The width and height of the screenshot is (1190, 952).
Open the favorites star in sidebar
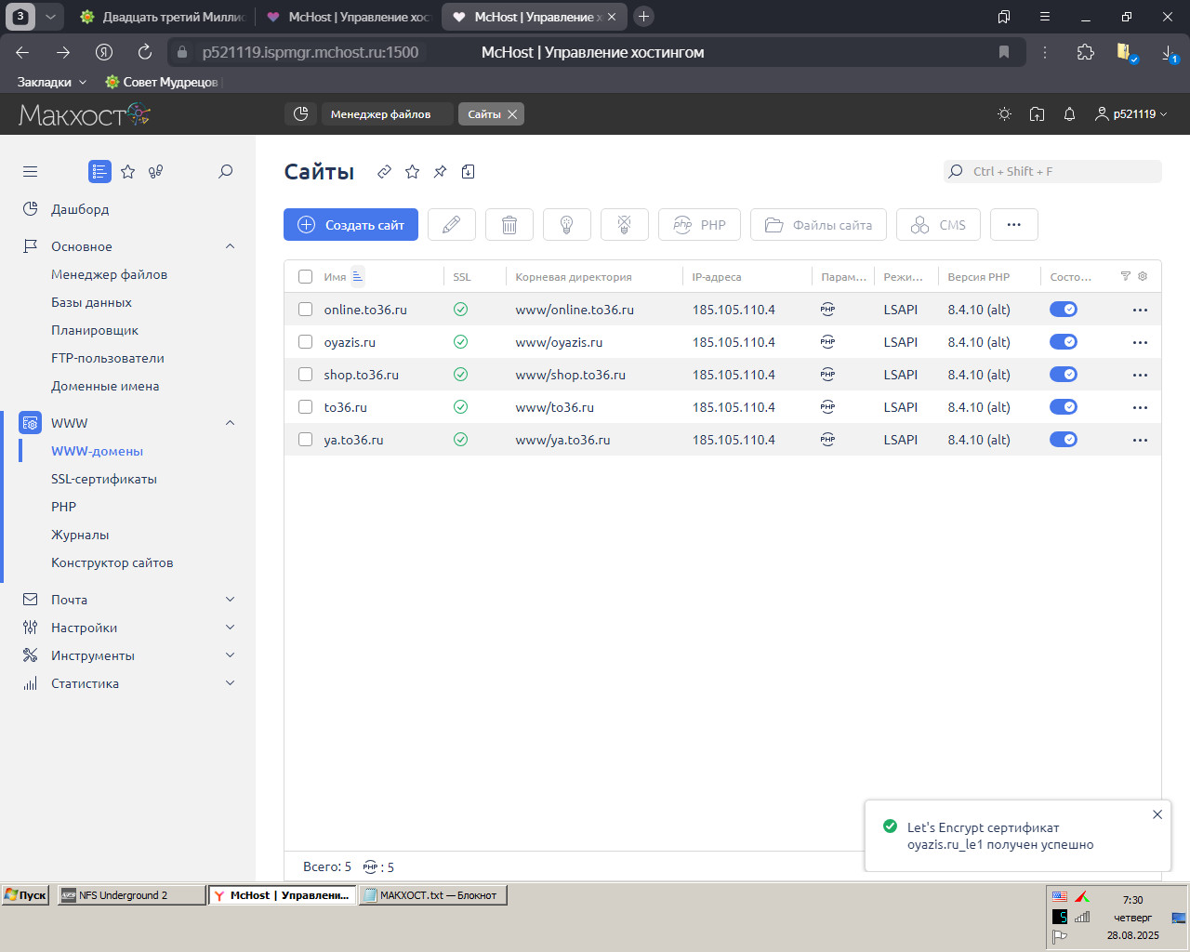point(128,171)
